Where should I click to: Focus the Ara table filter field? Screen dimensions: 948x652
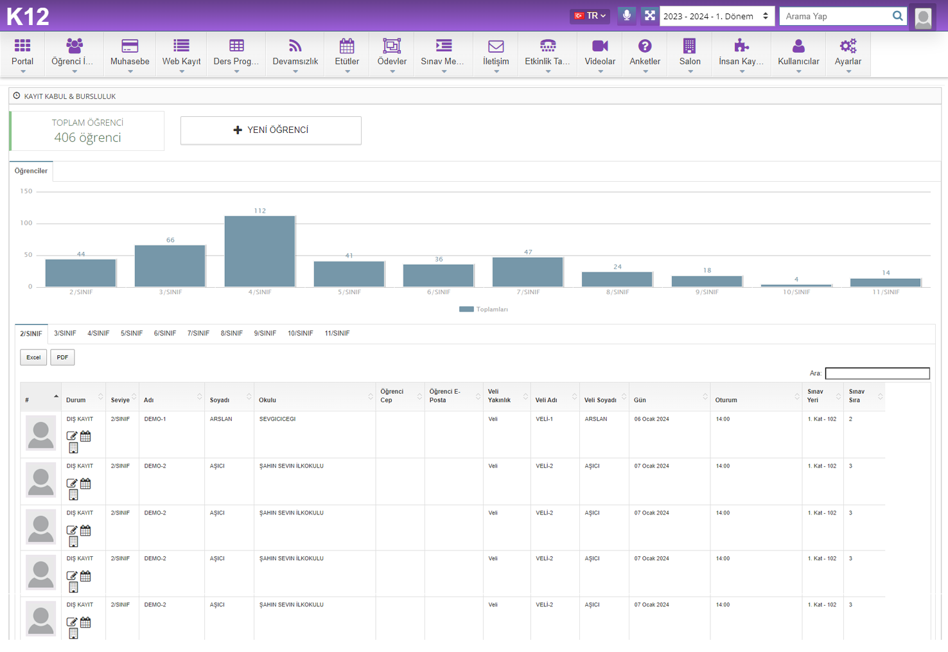[x=877, y=373]
